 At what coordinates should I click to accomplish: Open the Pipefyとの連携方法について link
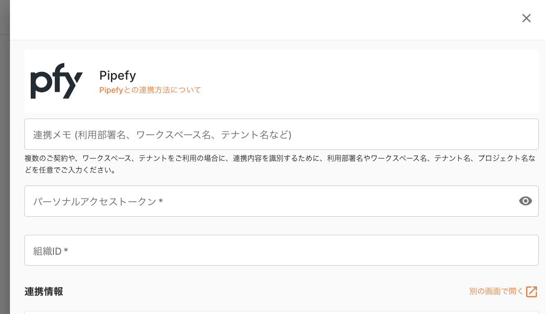pyautogui.click(x=150, y=90)
